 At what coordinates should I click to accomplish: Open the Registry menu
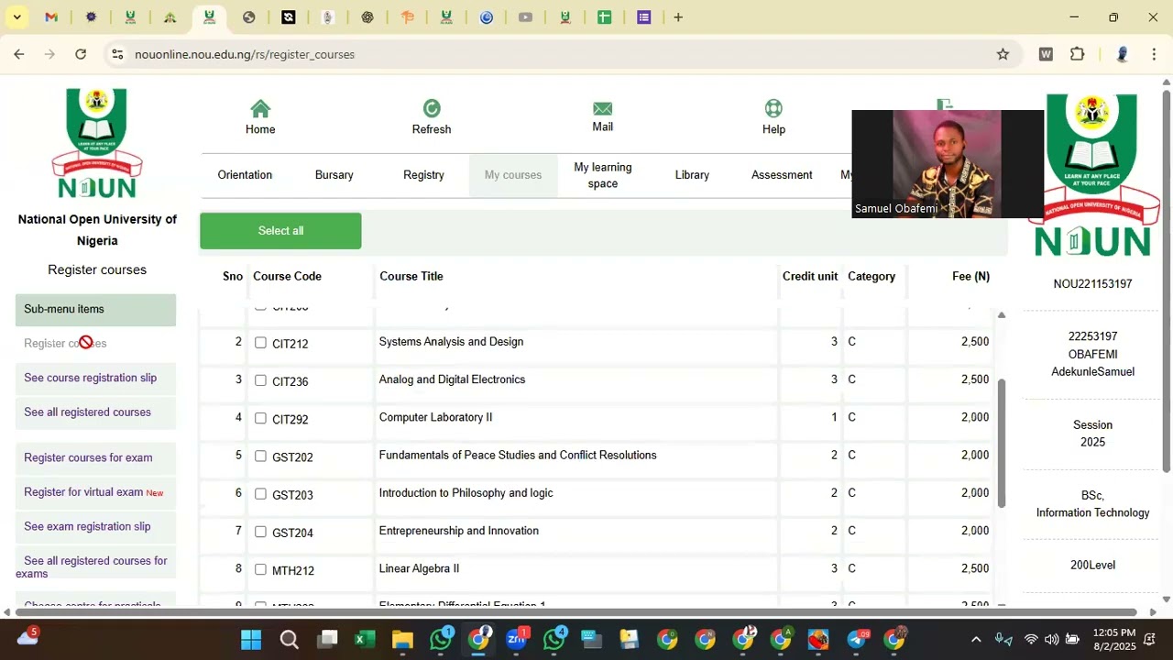tap(423, 175)
